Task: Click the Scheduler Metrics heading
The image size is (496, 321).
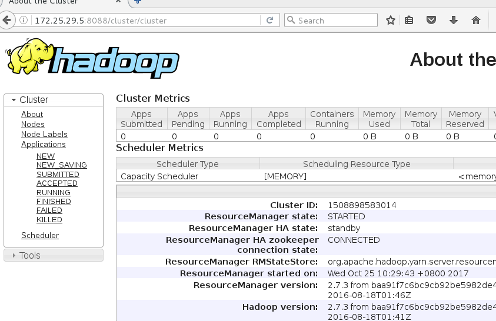Action: (159, 148)
